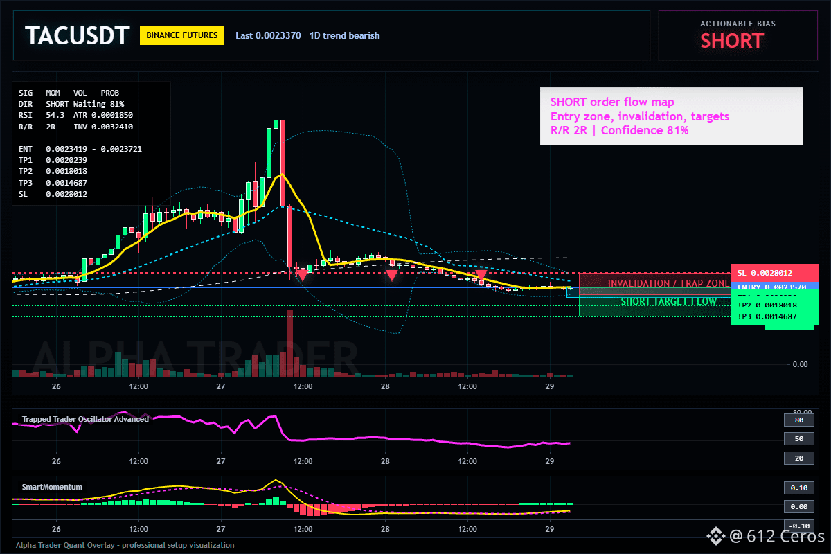Click the 50 level on the oscillator axis
Viewport: 831px width, 554px height.
point(798,439)
